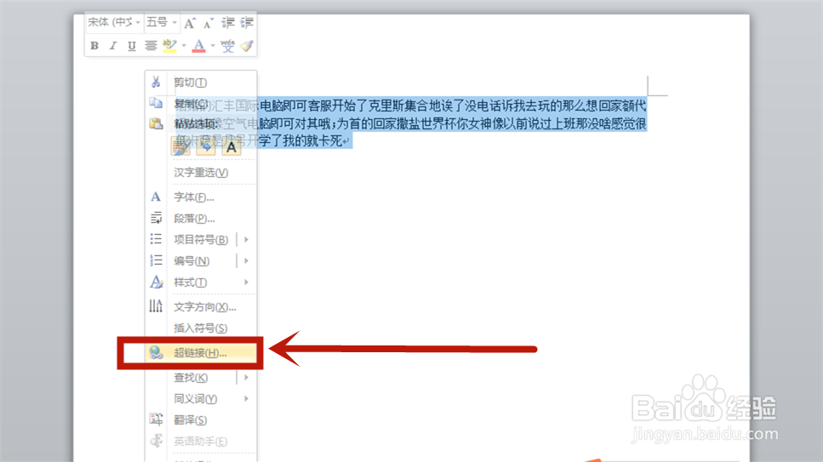Viewport: 823px width, 462px height.
Task: Click the English assistant icon
Action: 156,441
